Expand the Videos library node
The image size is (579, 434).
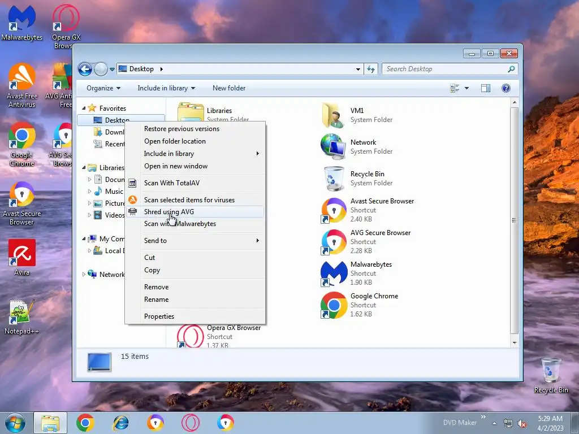coord(89,215)
